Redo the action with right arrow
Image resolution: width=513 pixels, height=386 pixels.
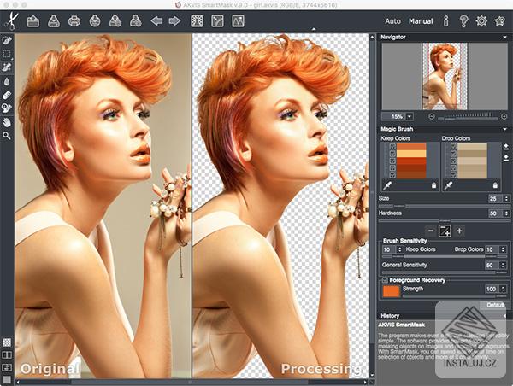click(174, 21)
